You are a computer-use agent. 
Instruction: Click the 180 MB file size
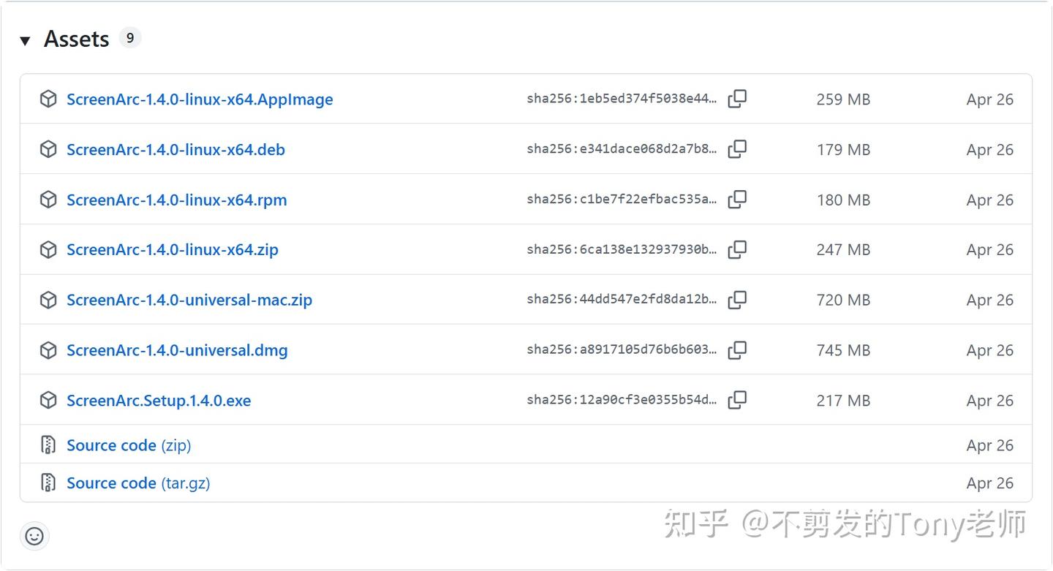843,200
